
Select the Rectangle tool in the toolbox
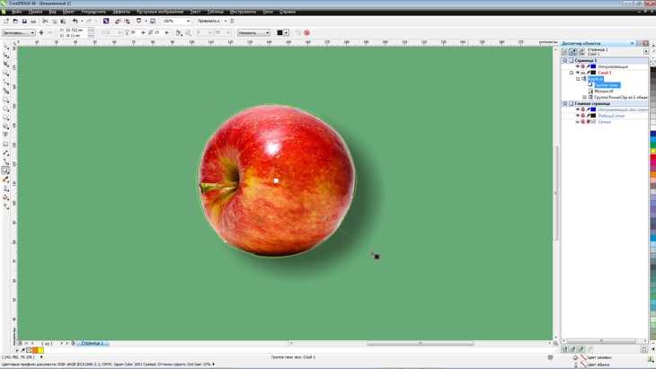[x=6, y=100]
